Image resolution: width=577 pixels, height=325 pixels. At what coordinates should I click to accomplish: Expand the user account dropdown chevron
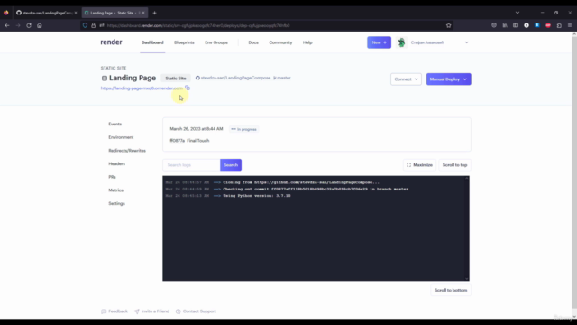[466, 42]
